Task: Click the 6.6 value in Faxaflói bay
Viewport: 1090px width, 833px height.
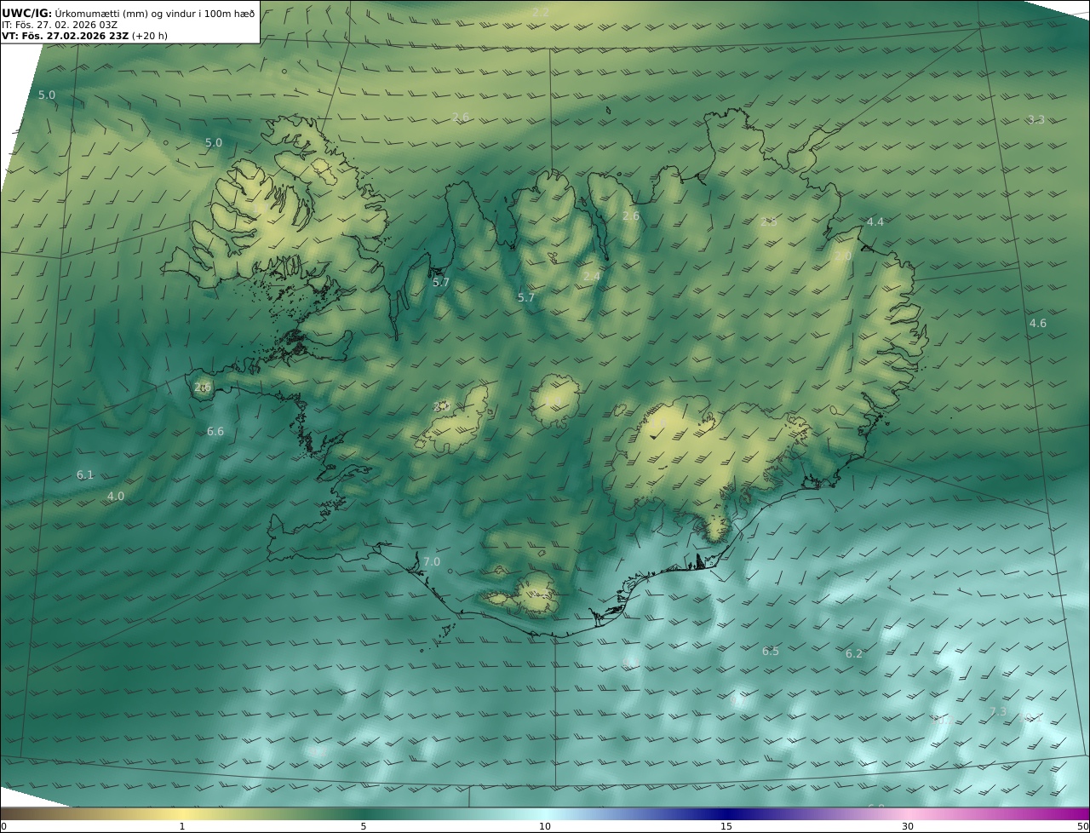Action: click(x=215, y=432)
